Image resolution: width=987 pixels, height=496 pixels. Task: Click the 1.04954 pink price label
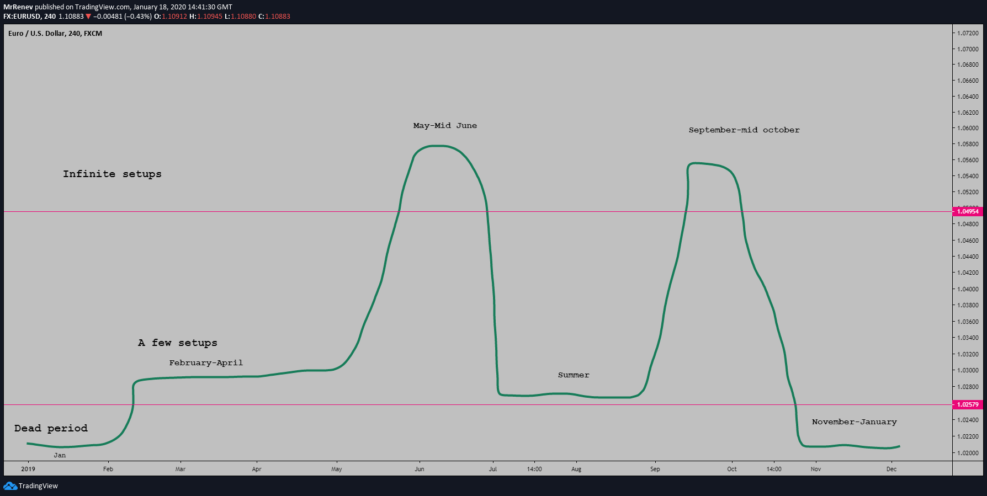968,211
